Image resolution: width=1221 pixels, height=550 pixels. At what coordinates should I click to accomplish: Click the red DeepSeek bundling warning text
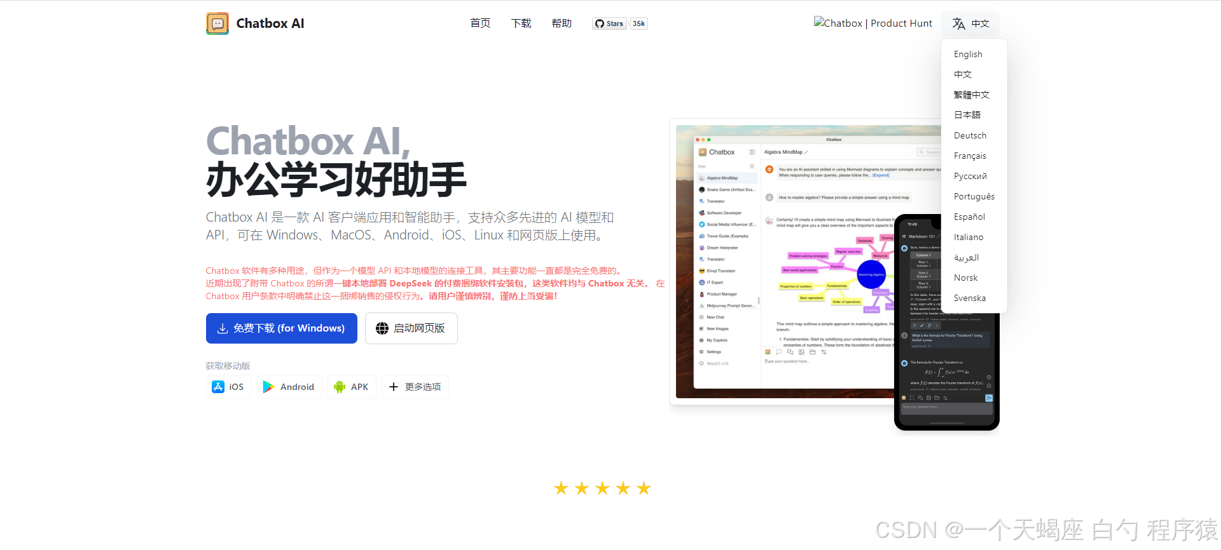click(x=435, y=283)
